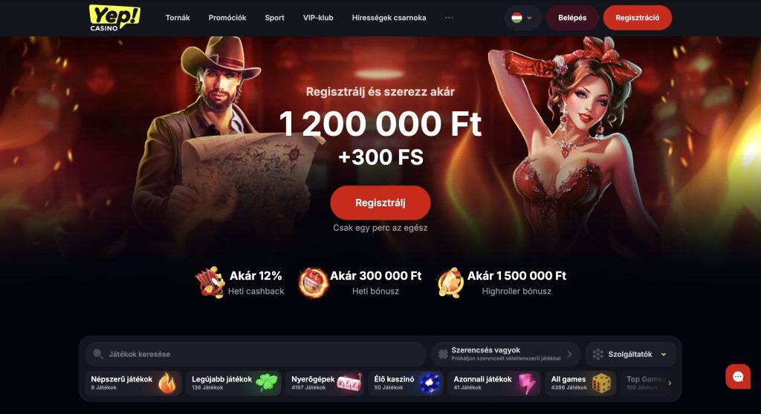Open Nyerőgépek slot machine category
The width and height of the screenshot is (761, 414).
tap(326, 383)
